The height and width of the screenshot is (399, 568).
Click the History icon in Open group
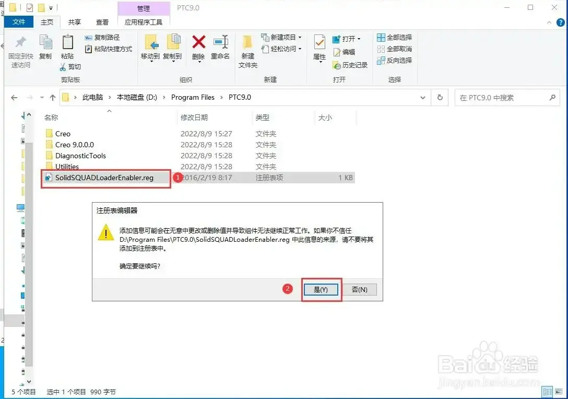[x=337, y=65]
